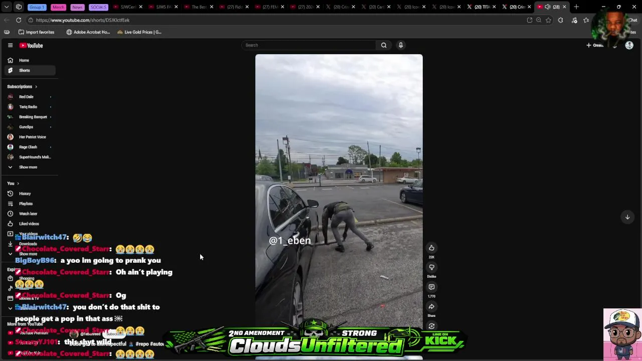Open History in sidebar
Screen dimensions: 642x361
point(30,194)
